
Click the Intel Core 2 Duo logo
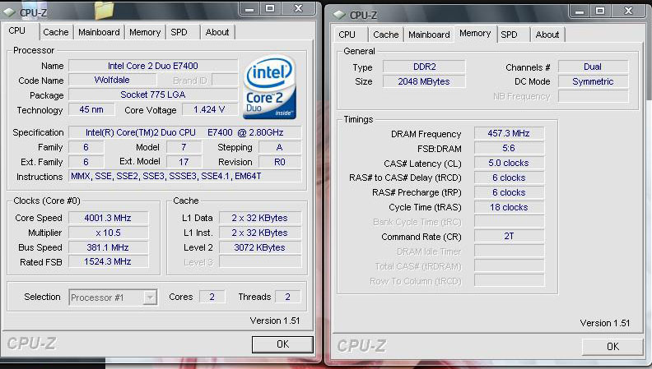(x=269, y=87)
